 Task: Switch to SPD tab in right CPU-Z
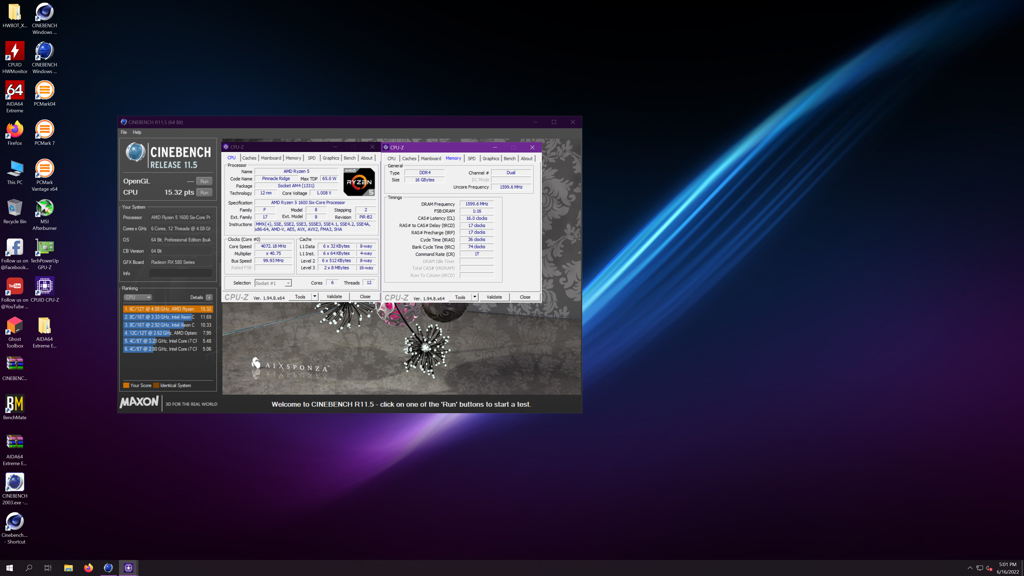471,158
